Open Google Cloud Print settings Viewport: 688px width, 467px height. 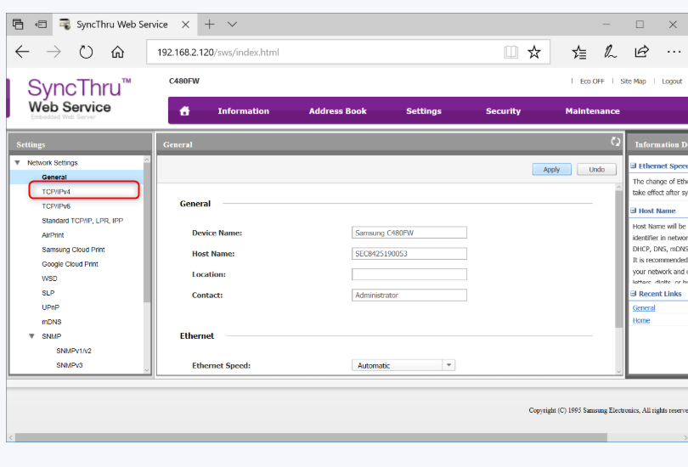click(70, 264)
